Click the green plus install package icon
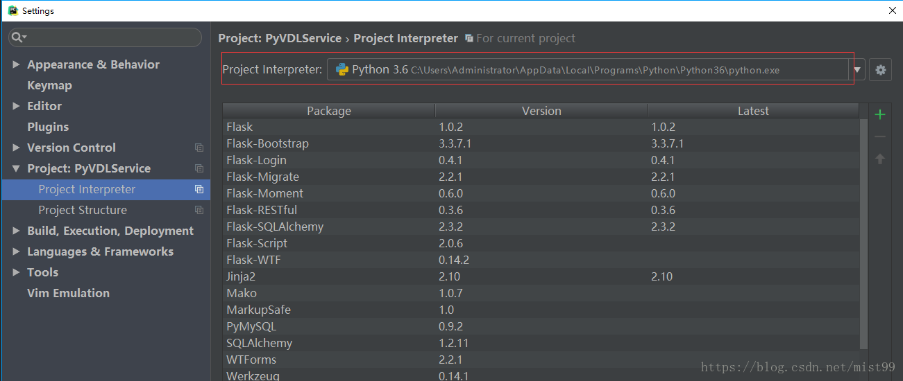The height and width of the screenshot is (381, 903). click(x=880, y=114)
